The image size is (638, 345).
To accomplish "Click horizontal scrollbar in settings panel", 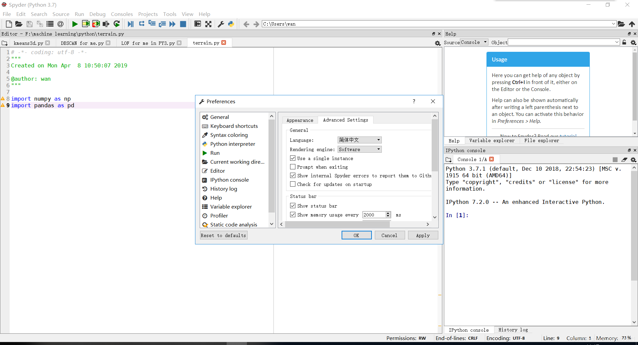I will click(337, 224).
